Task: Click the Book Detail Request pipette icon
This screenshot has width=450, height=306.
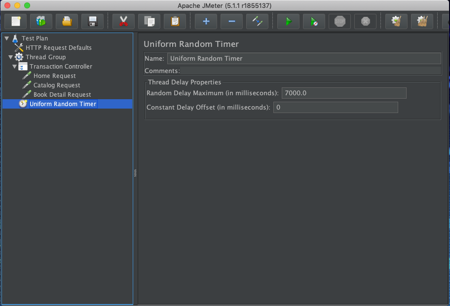Action: tap(27, 95)
